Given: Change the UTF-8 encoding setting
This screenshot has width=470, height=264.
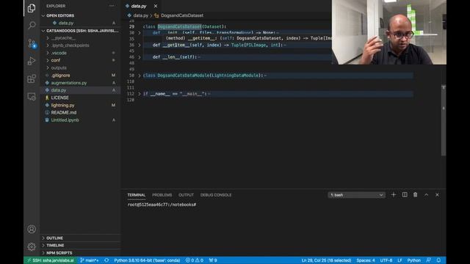Looking at the screenshot, I should 386,260.
